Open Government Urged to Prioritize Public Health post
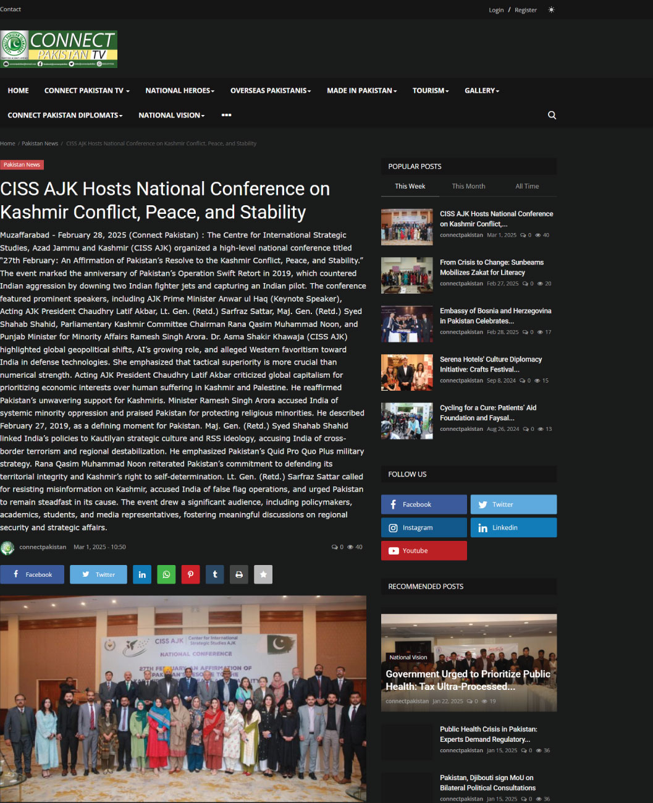 click(468, 680)
